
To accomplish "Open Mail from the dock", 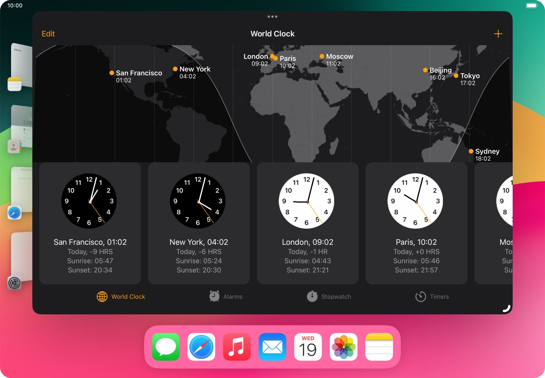I will pyautogui.click(x=272, y=347).
